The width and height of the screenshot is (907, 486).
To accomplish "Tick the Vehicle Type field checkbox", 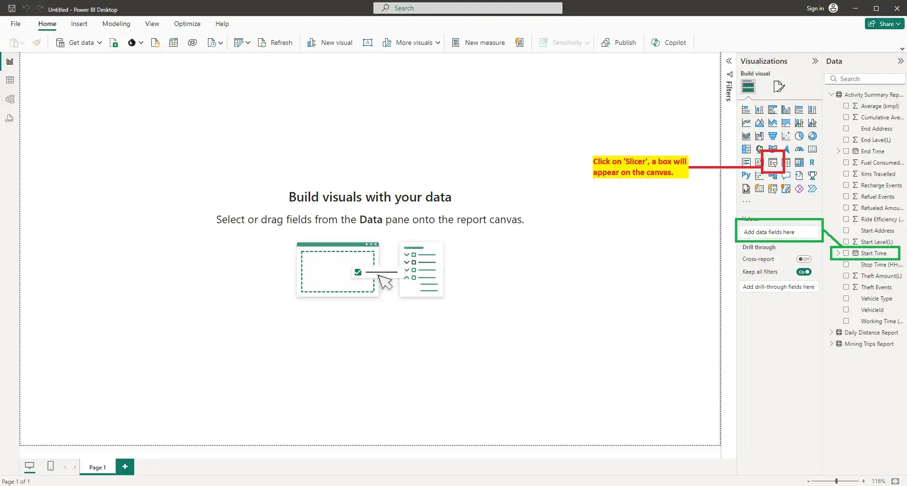I will [846, 299].
